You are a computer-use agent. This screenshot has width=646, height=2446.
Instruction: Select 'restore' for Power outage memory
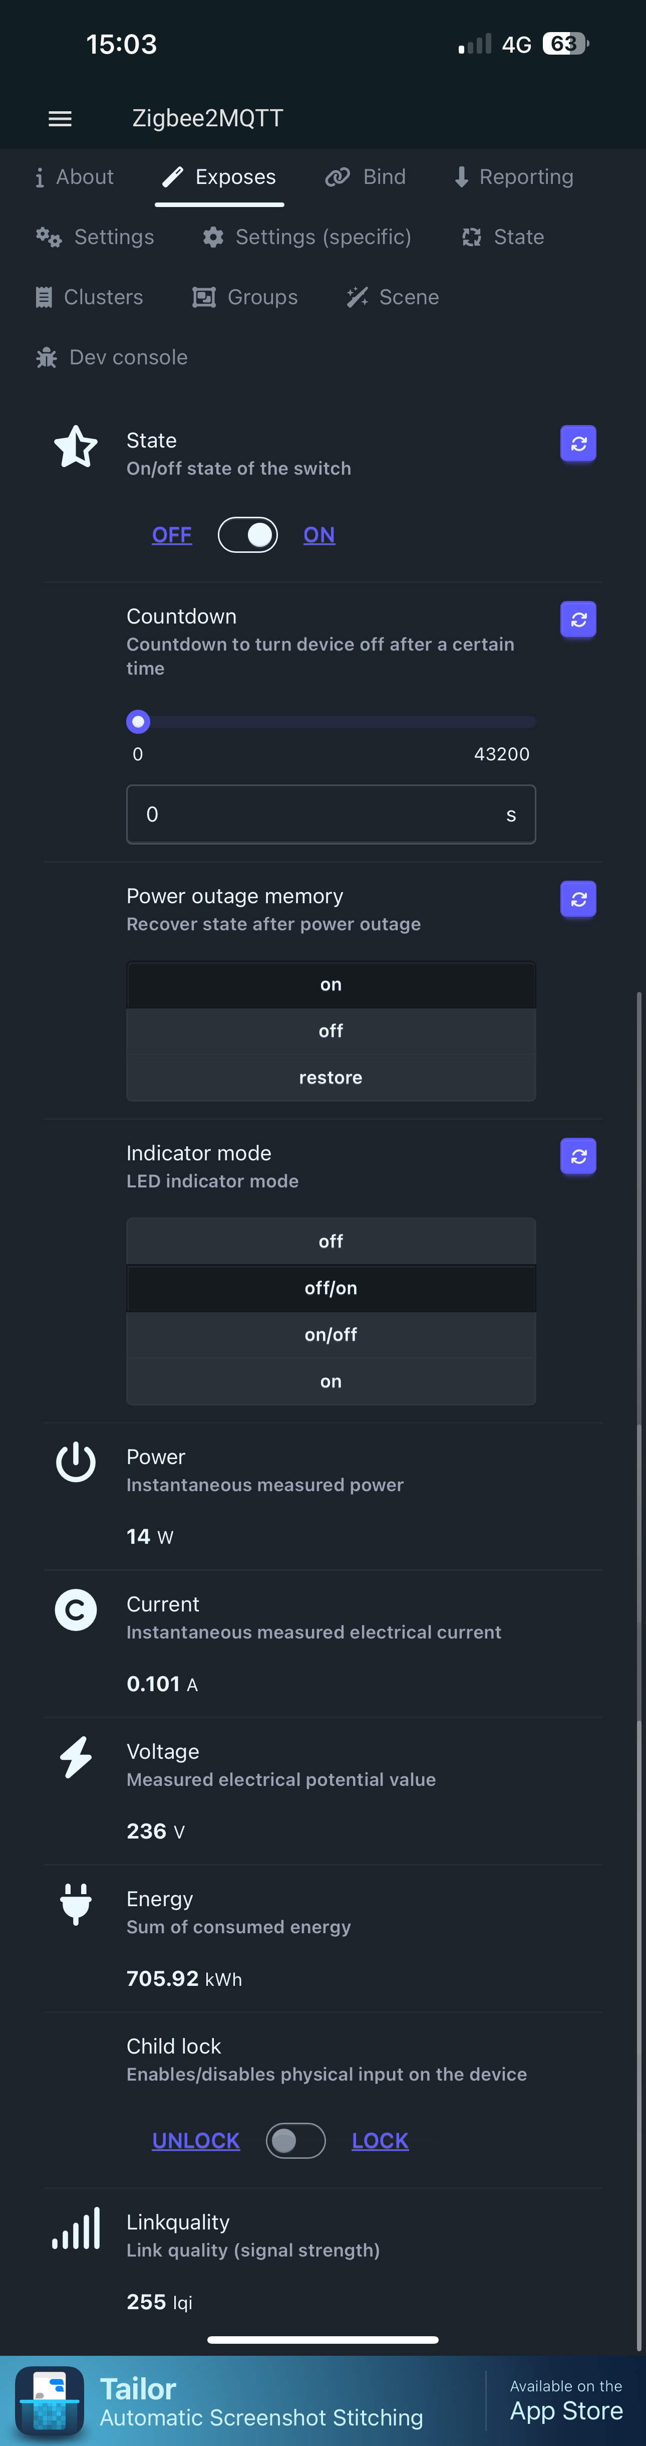(331, 1078)
